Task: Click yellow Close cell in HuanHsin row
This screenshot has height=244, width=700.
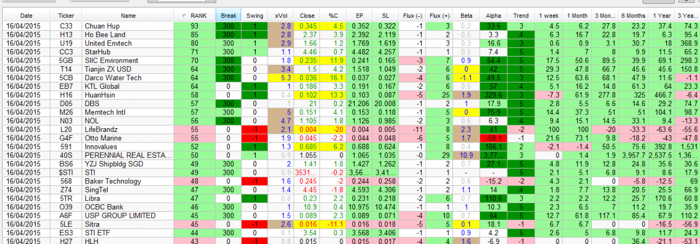Action: 306,95
